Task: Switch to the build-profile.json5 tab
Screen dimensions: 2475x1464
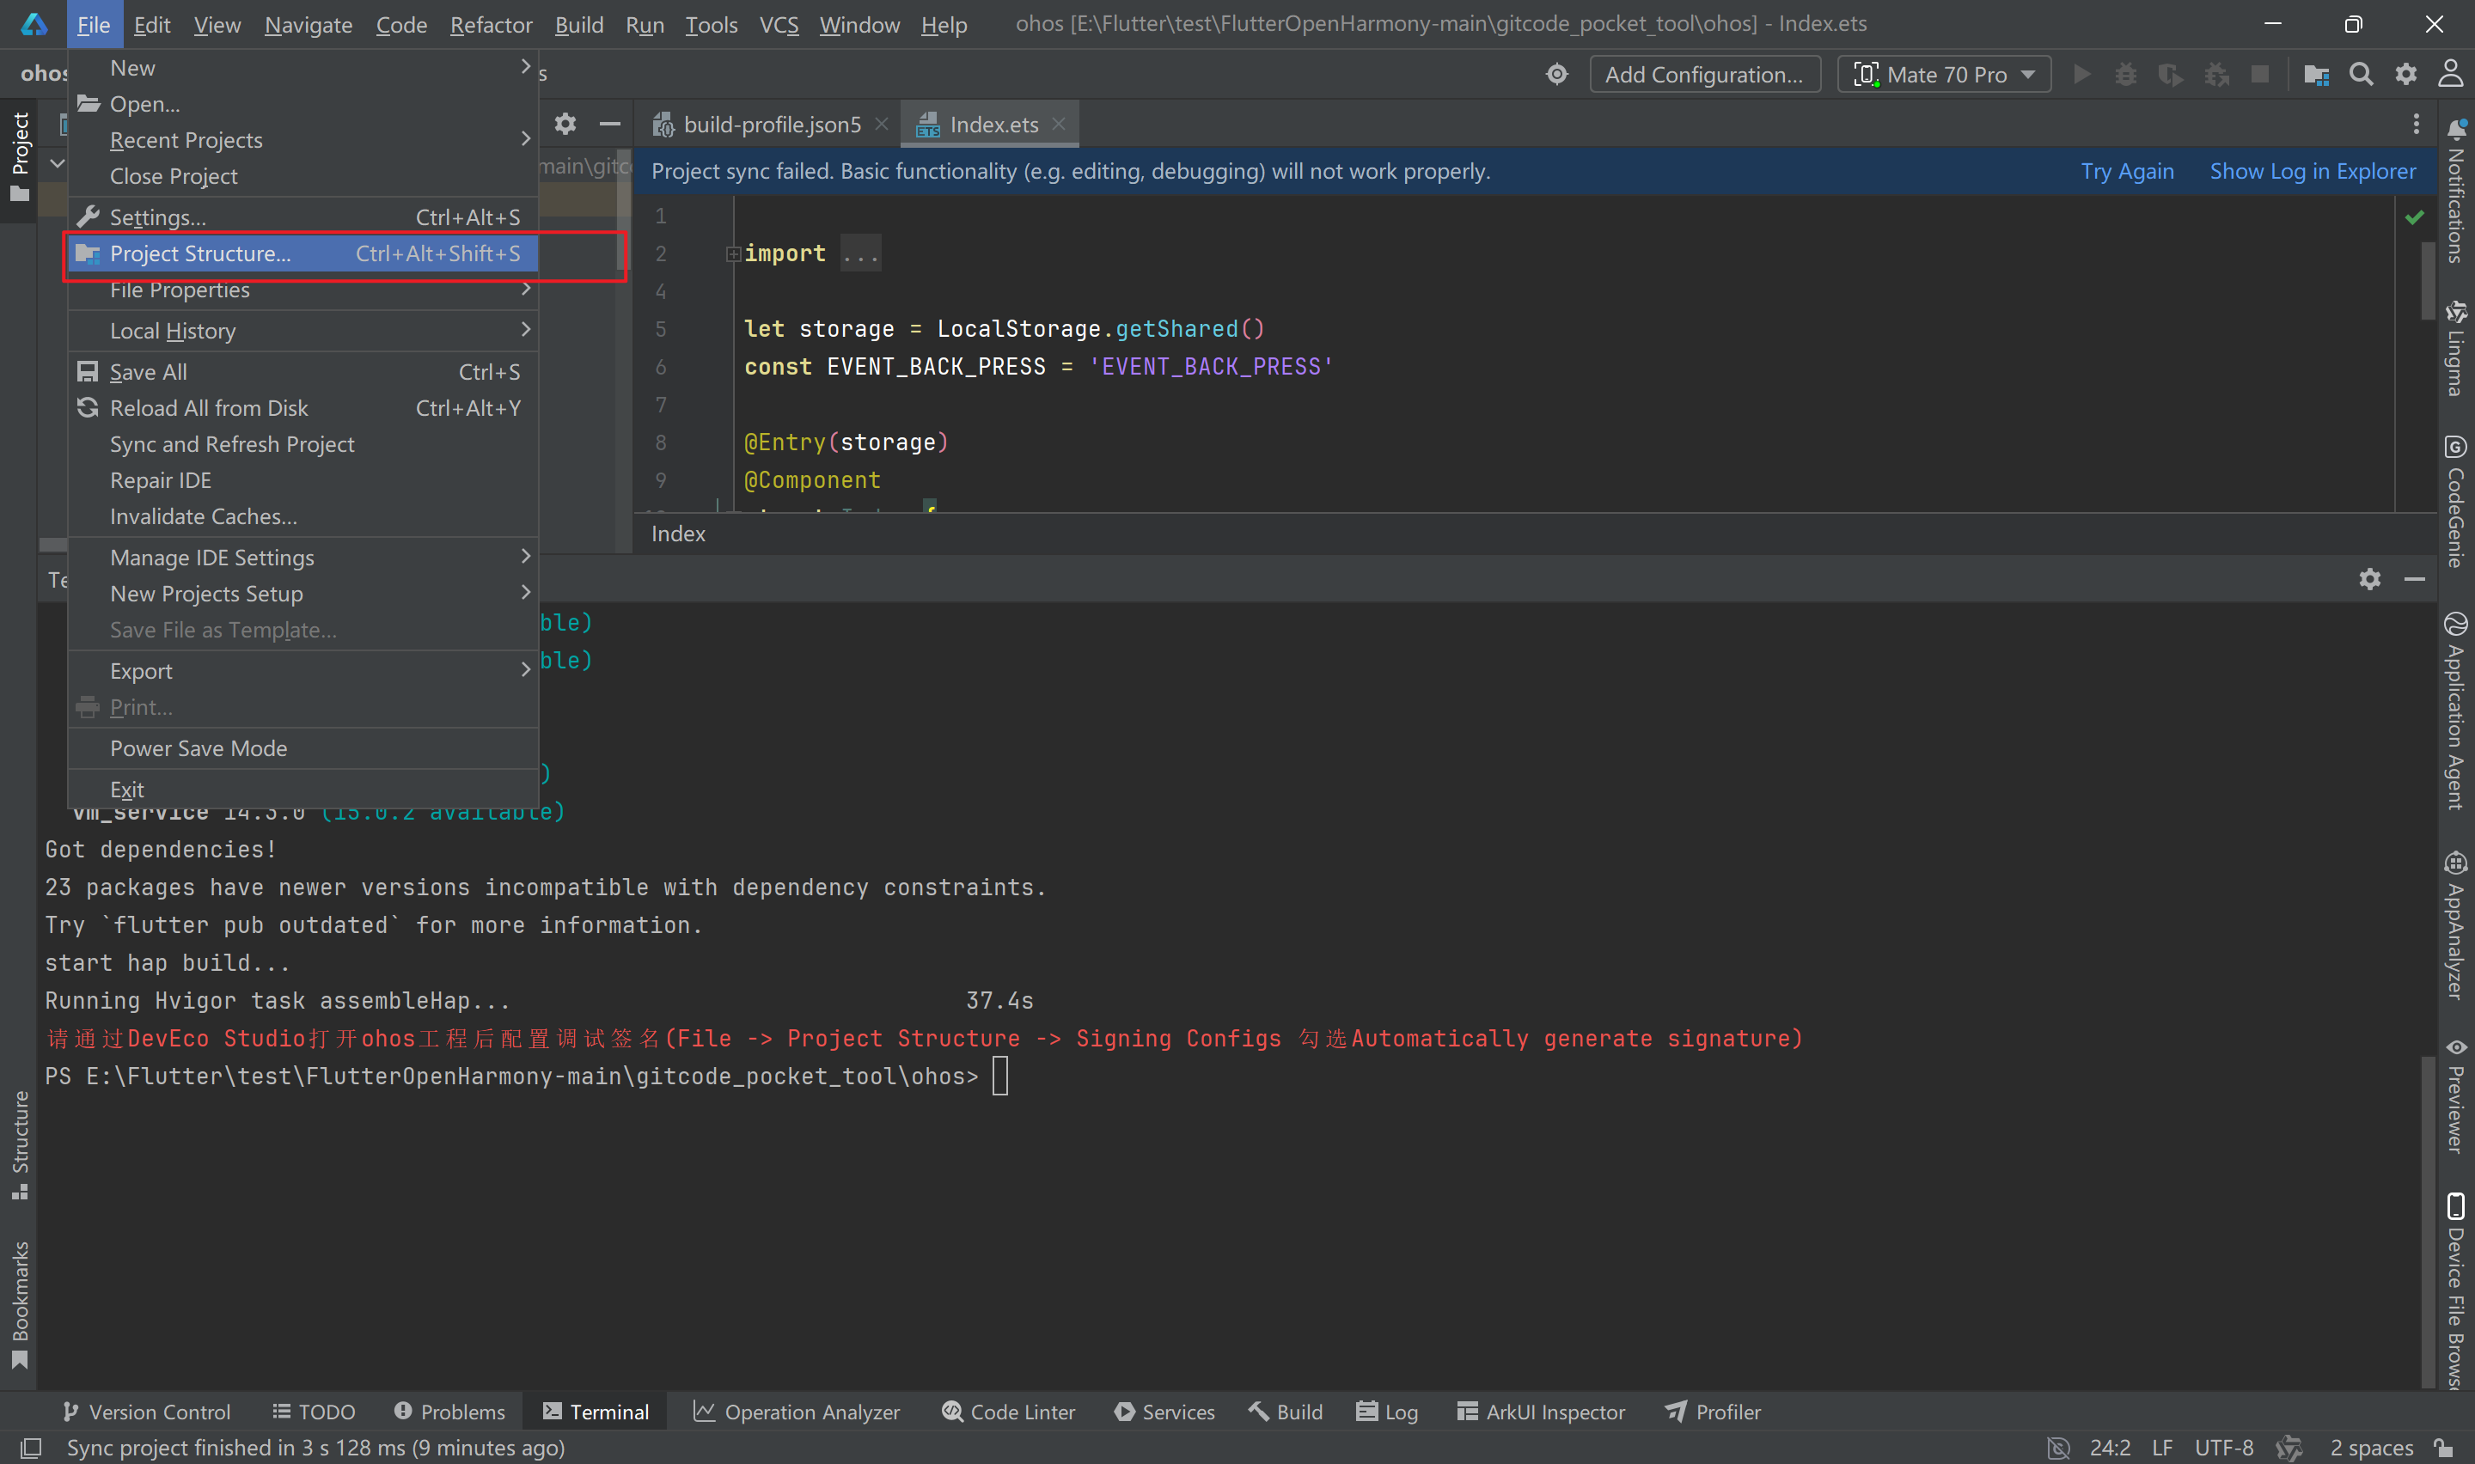Action: pyautogui.click(x=772, y=125)
